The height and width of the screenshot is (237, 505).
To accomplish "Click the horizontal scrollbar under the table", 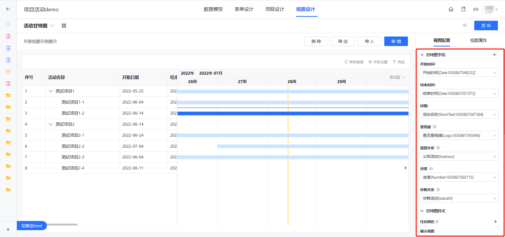I will pos(62,224).
